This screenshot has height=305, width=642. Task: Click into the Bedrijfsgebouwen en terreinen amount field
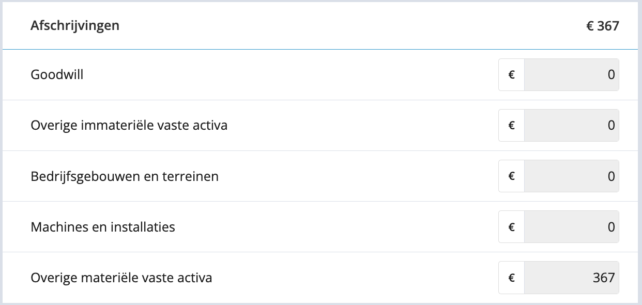click(571, 176)
